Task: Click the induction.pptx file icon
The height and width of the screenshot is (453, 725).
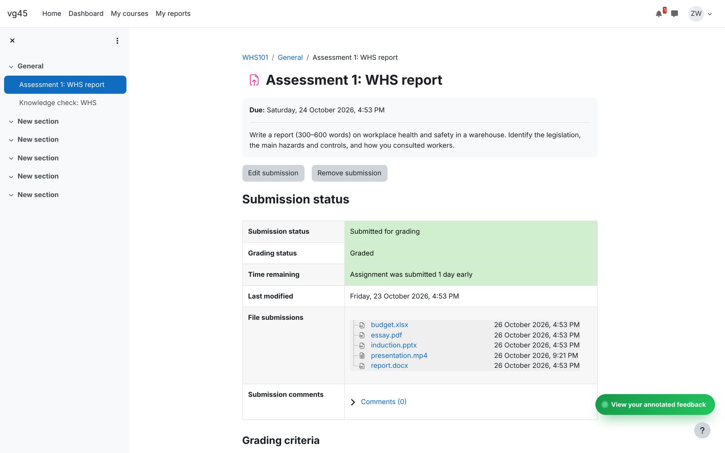Action: pyautogui.click(x=362, y=345)
